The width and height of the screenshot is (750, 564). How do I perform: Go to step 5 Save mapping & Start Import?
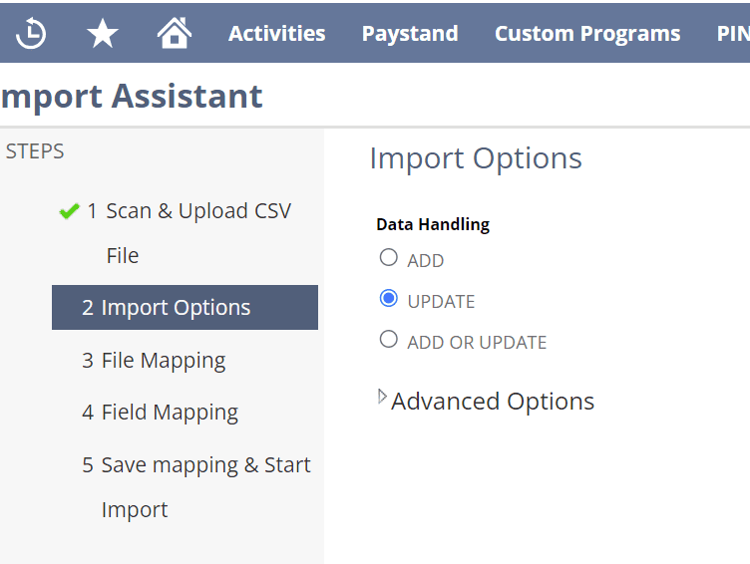click(196, 487)
